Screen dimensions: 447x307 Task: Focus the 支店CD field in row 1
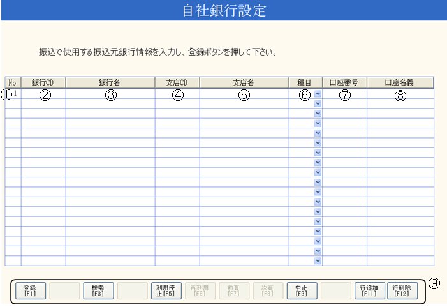coord(177,94)
